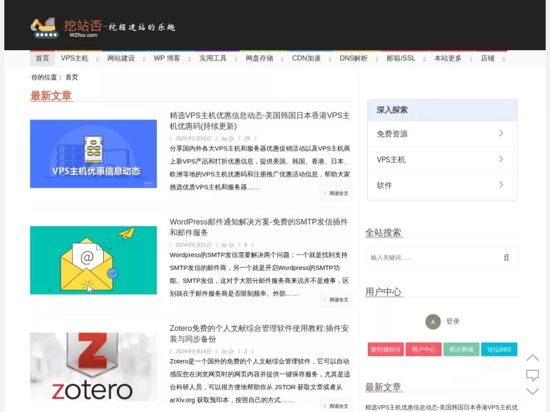Click author 'by Qi' on Zotero article
Viewport: 550px width, 412px height.
pos(228,352)
